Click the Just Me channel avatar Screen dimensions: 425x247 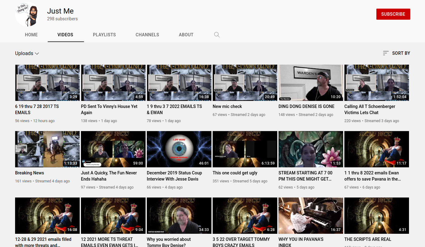coord(27,14)
